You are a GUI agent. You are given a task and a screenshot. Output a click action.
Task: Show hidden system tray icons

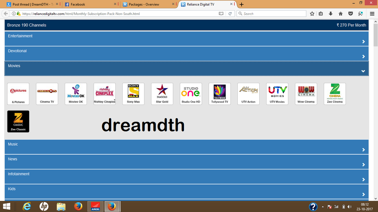tap(322, 207)
